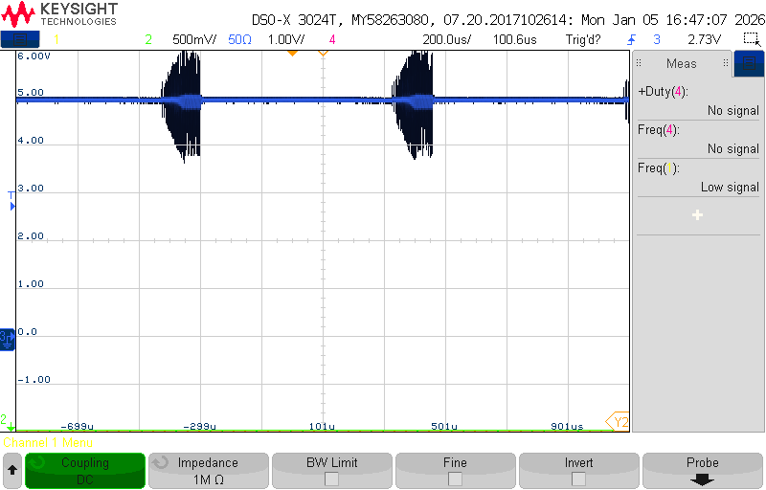Click the 901us time axis label
This screenshot has width=766, height=490.
(x=567, y=426)
